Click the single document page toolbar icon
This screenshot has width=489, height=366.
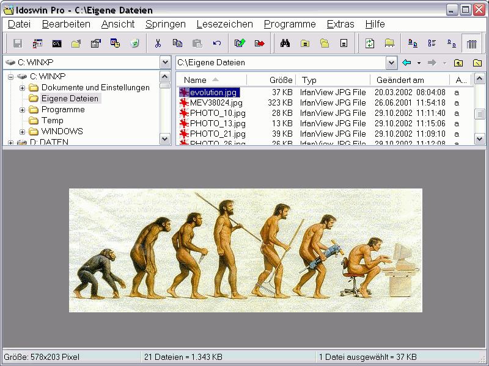(344, 43)
